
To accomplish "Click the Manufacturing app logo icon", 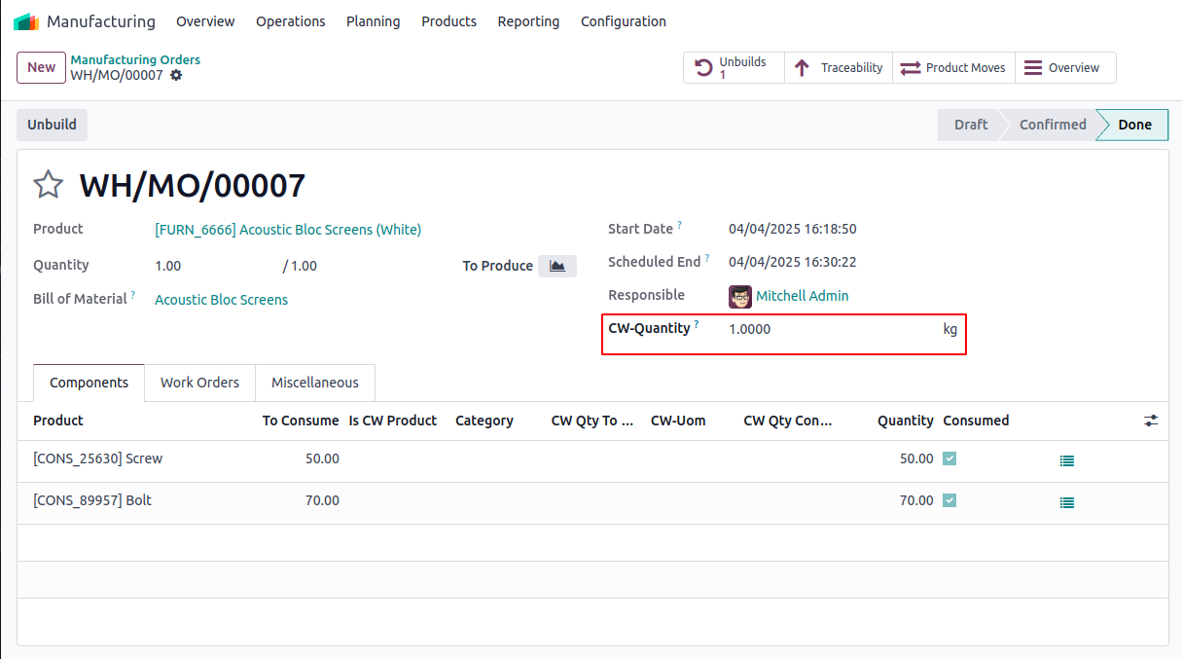I will pyautogui.click(x=26, y=21).
